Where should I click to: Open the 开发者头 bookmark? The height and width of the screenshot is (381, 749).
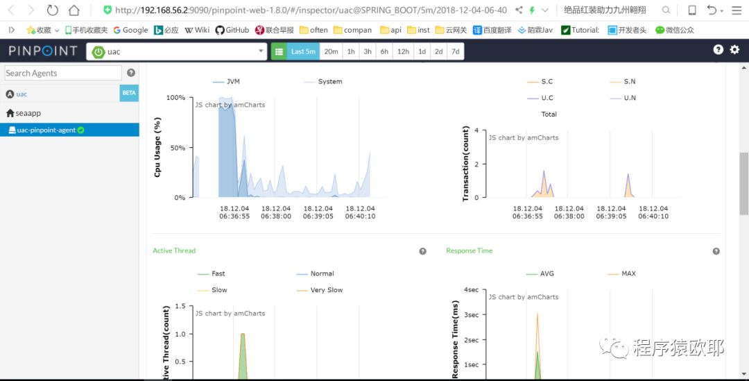tap(627, 30)
